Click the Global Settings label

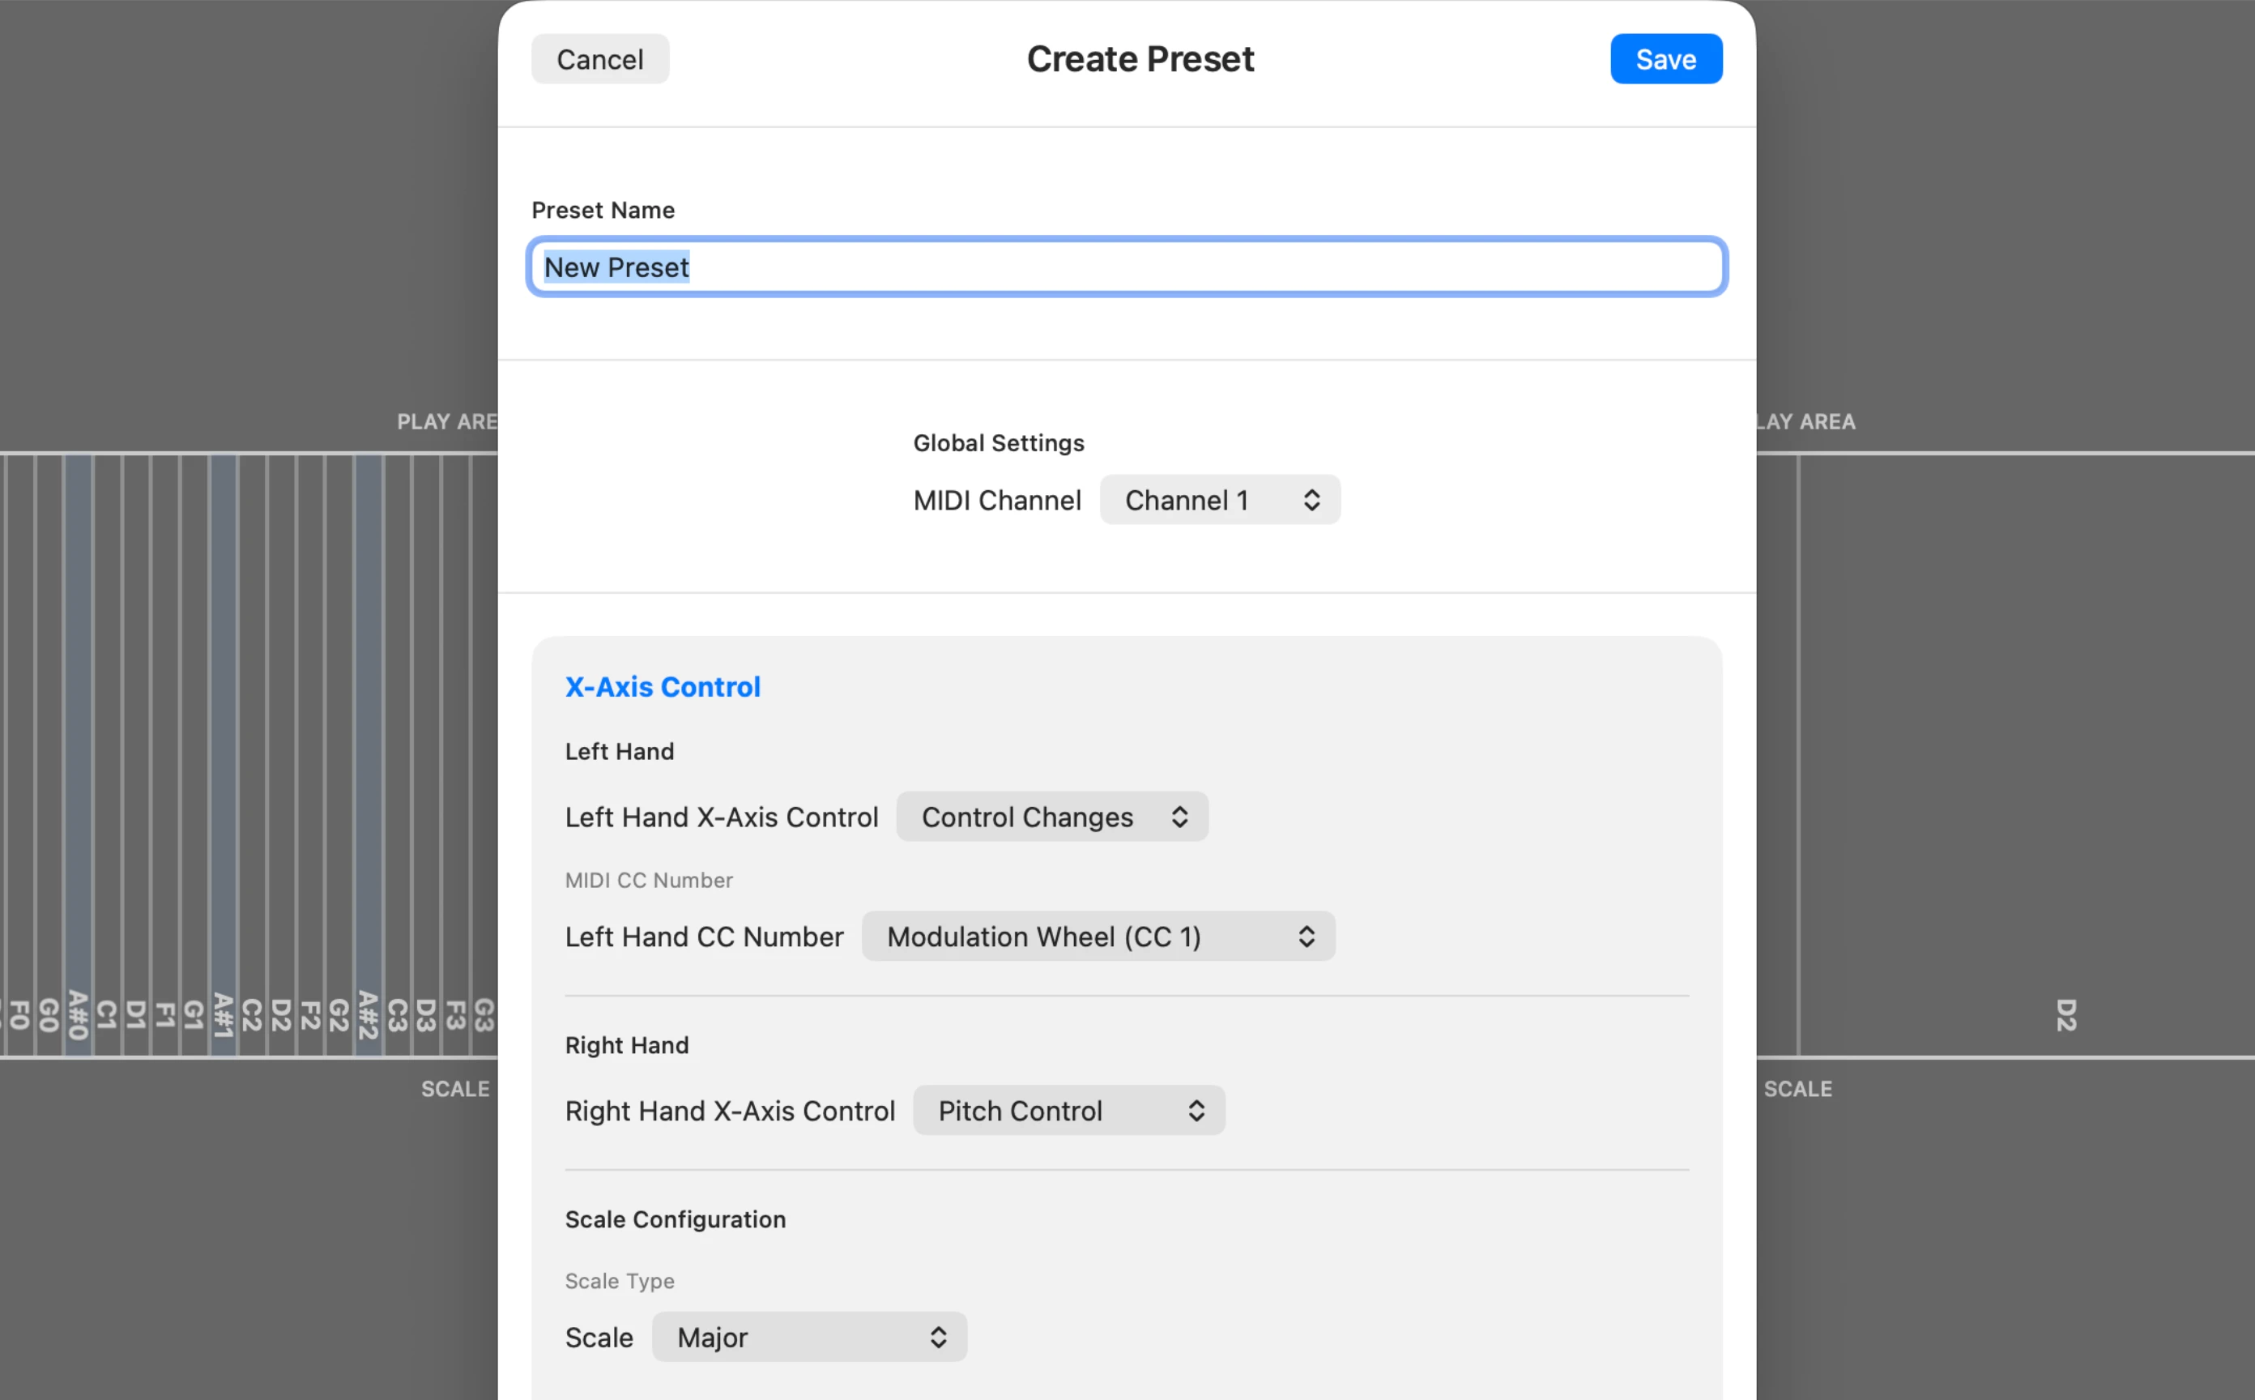[999, 442]
